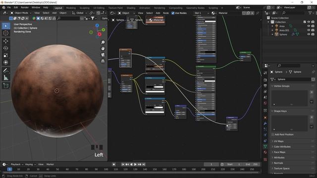Toggle the Use Nodes checkbox
The image size is (317, 178).
pos(173,13)
